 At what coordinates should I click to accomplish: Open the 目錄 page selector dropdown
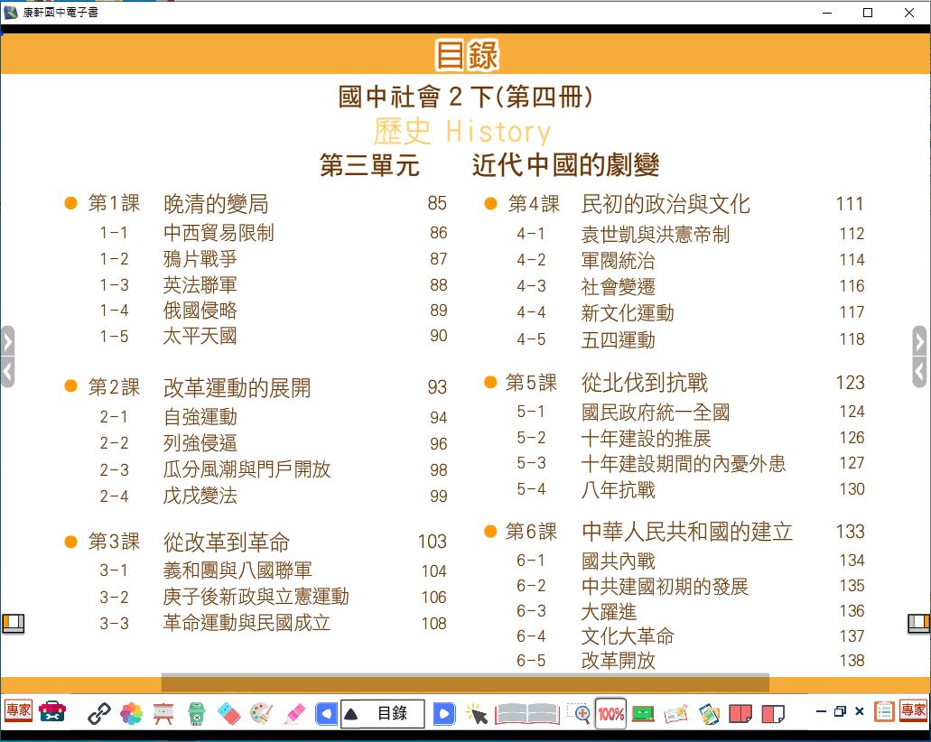[382, 714]
